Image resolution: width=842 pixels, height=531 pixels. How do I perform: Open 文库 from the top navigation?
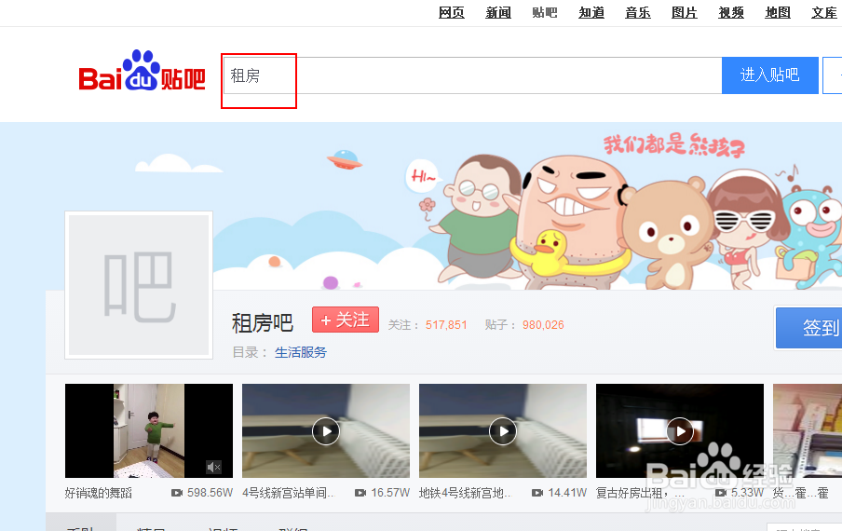point(824,12)
